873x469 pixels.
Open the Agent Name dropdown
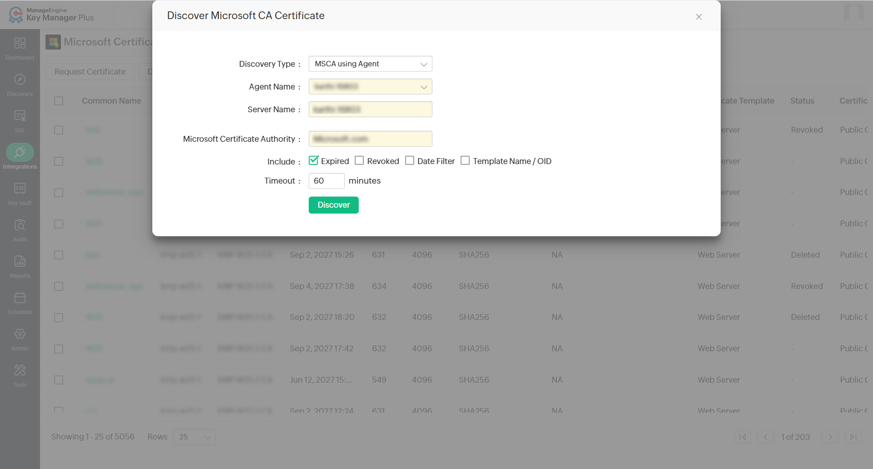tap(370, 86)
